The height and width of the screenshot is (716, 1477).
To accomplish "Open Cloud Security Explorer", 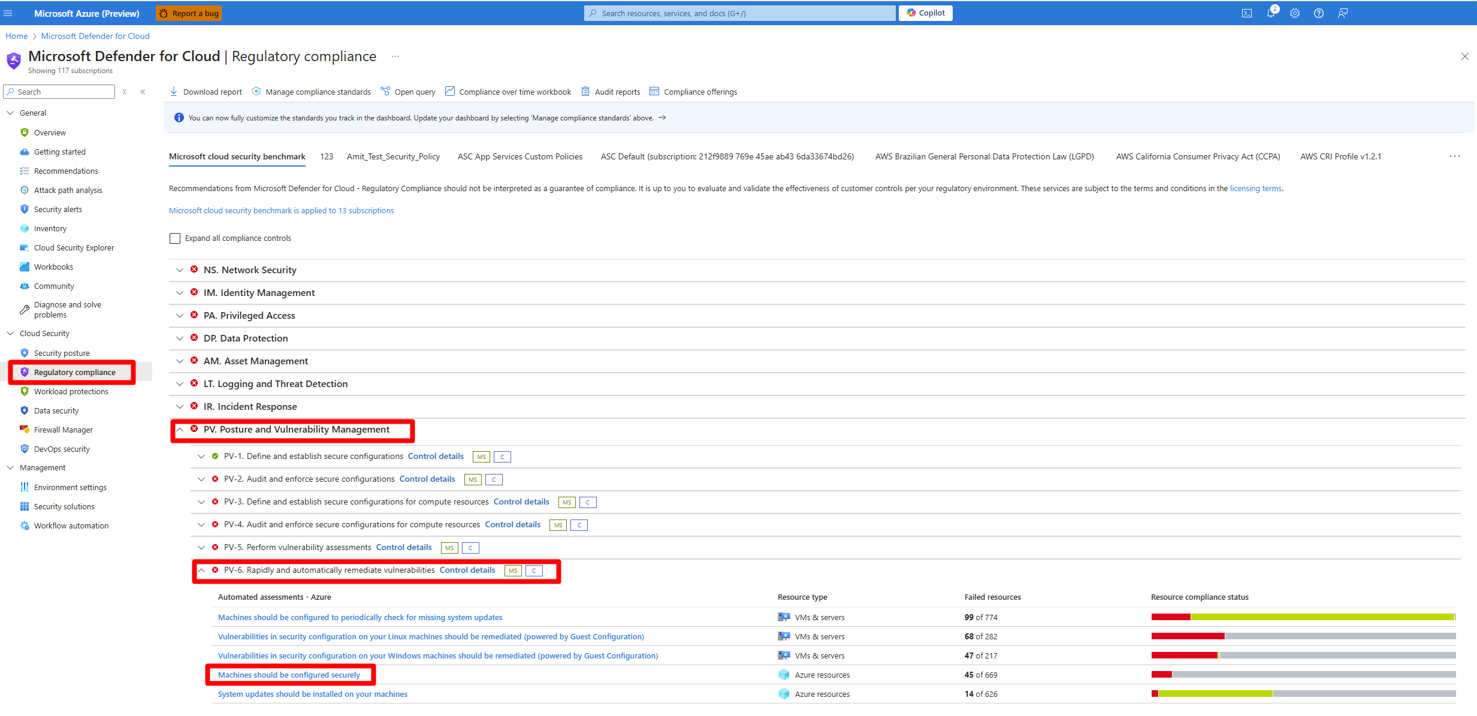I will click(x=74, y=247).
